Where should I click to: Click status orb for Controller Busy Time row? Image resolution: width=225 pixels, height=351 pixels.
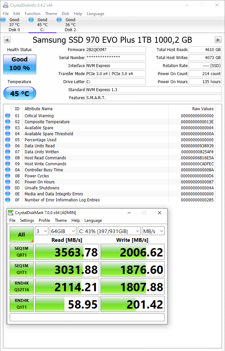tap(8, 170)
